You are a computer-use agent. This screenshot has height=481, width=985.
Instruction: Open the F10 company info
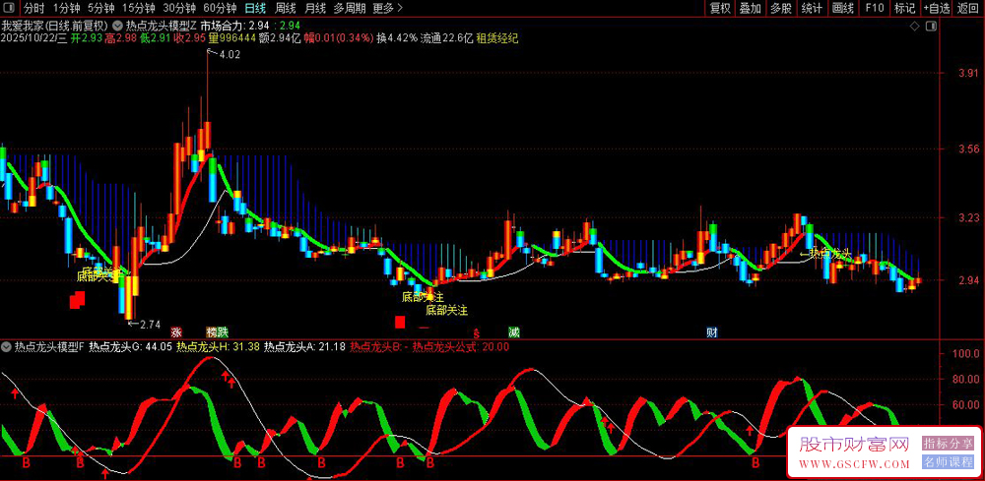pos(875,8)
